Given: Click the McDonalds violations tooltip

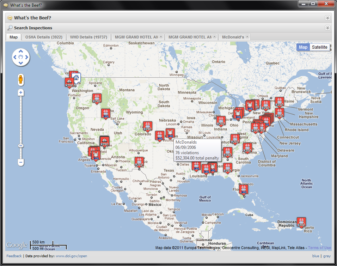Looking at the screenshot, I should 197,150.
